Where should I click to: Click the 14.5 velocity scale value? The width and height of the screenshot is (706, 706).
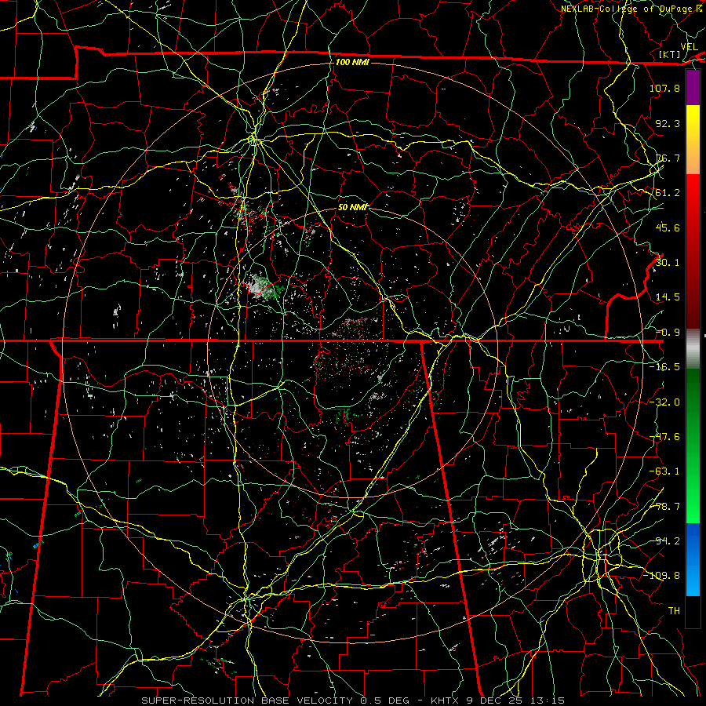coord(668,297)
